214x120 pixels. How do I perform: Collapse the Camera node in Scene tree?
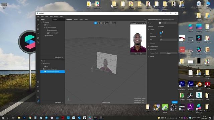(43, 25)
